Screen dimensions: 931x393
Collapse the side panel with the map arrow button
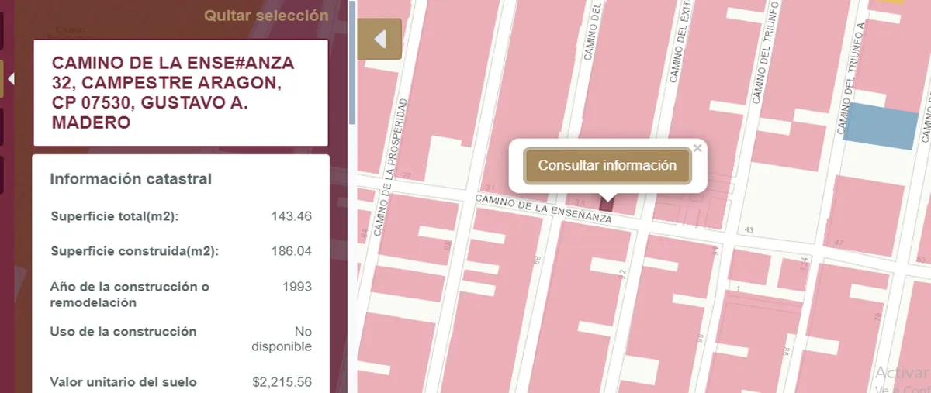tap(379, 39)
